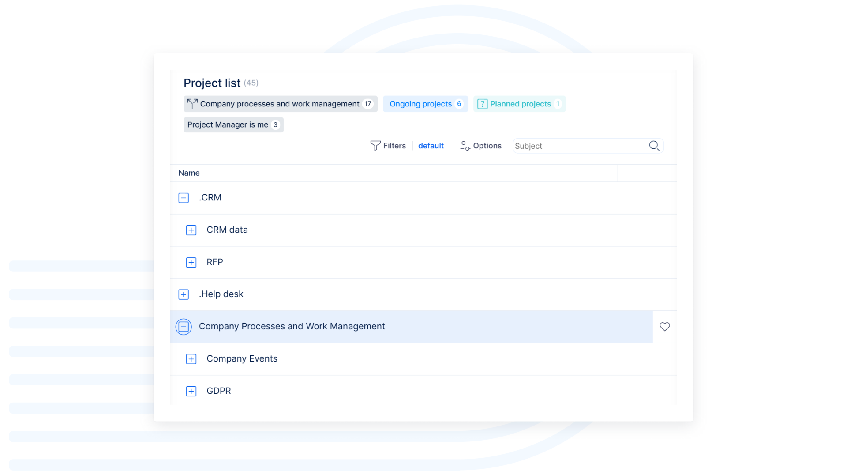Click the Options sliders icon

pyautogui.click(x=465, y=146)
